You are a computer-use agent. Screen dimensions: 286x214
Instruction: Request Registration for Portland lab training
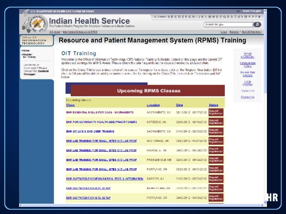[216, 169]
